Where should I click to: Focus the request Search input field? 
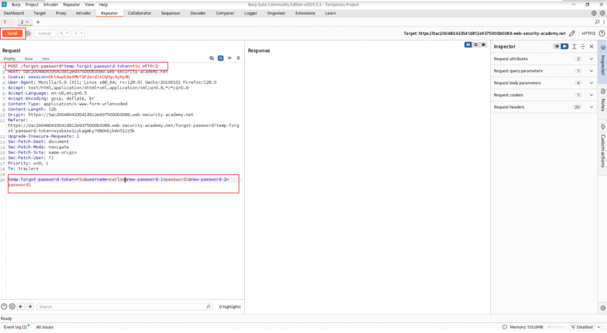124,306
